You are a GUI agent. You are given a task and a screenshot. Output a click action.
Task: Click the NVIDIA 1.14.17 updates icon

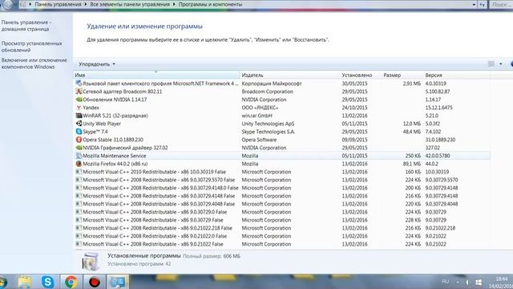tap(79, 100)
